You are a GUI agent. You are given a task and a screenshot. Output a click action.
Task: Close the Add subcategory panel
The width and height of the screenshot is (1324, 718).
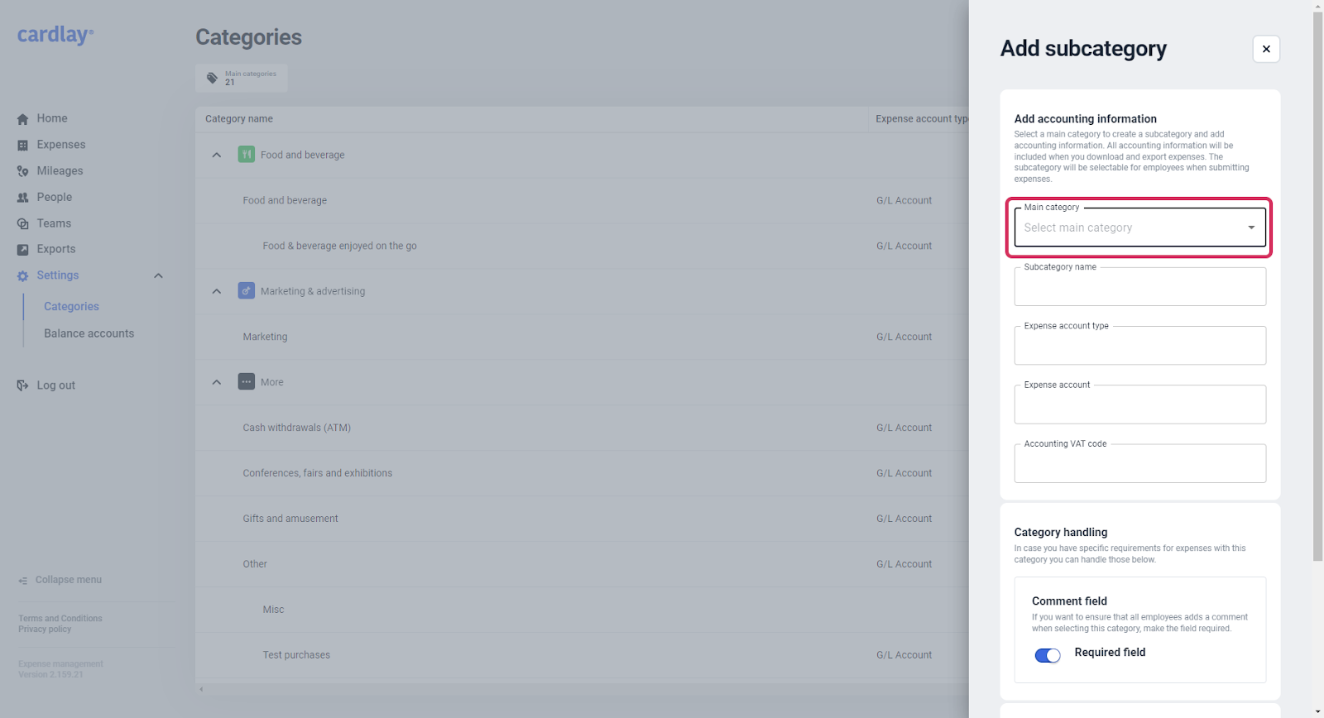coord(1265,49)
